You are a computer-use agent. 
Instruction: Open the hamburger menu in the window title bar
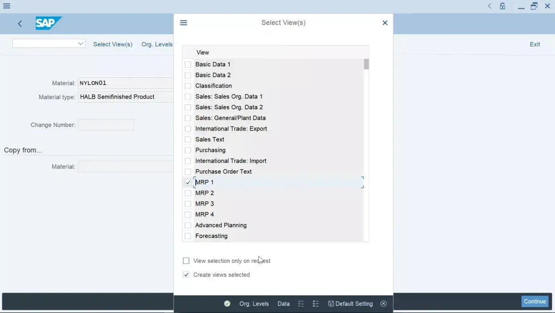click(x=7, y=6)
